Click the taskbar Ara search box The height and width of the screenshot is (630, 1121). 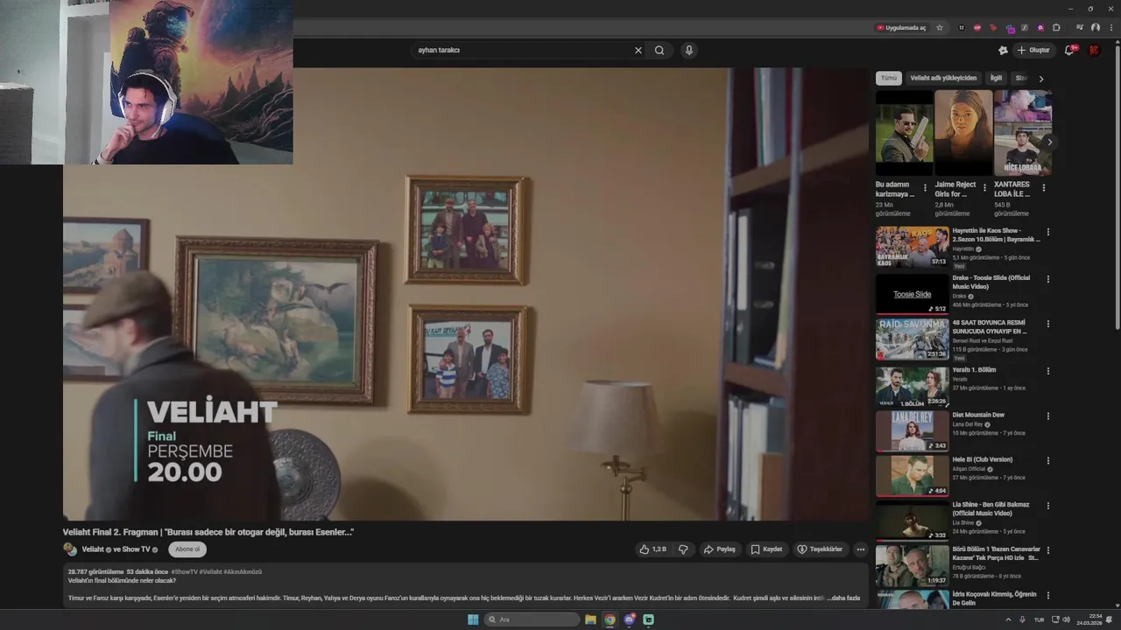[532, 619]
